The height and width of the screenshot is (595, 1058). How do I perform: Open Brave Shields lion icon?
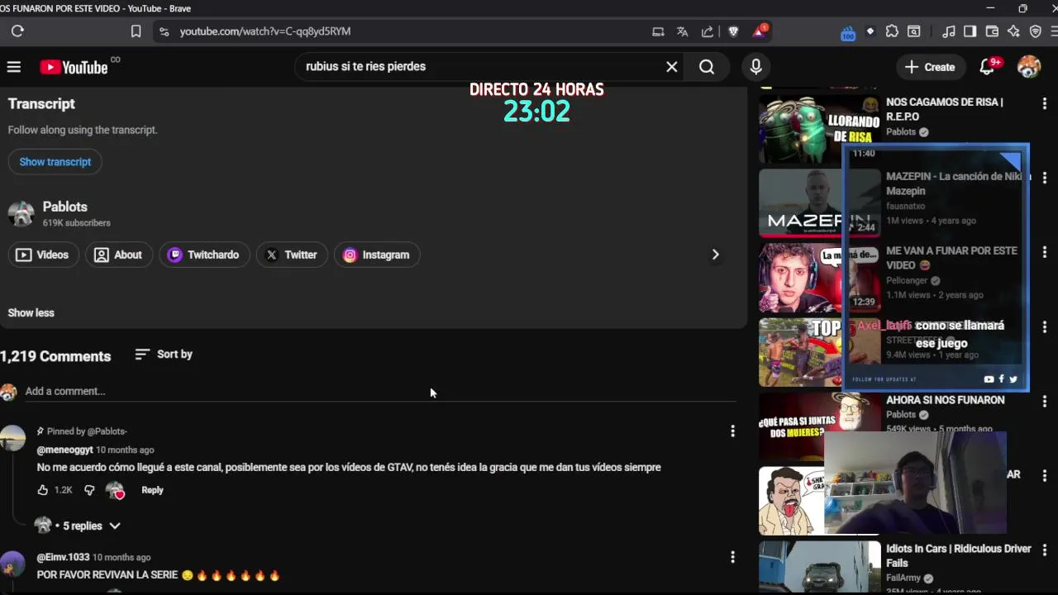(733, 31)
